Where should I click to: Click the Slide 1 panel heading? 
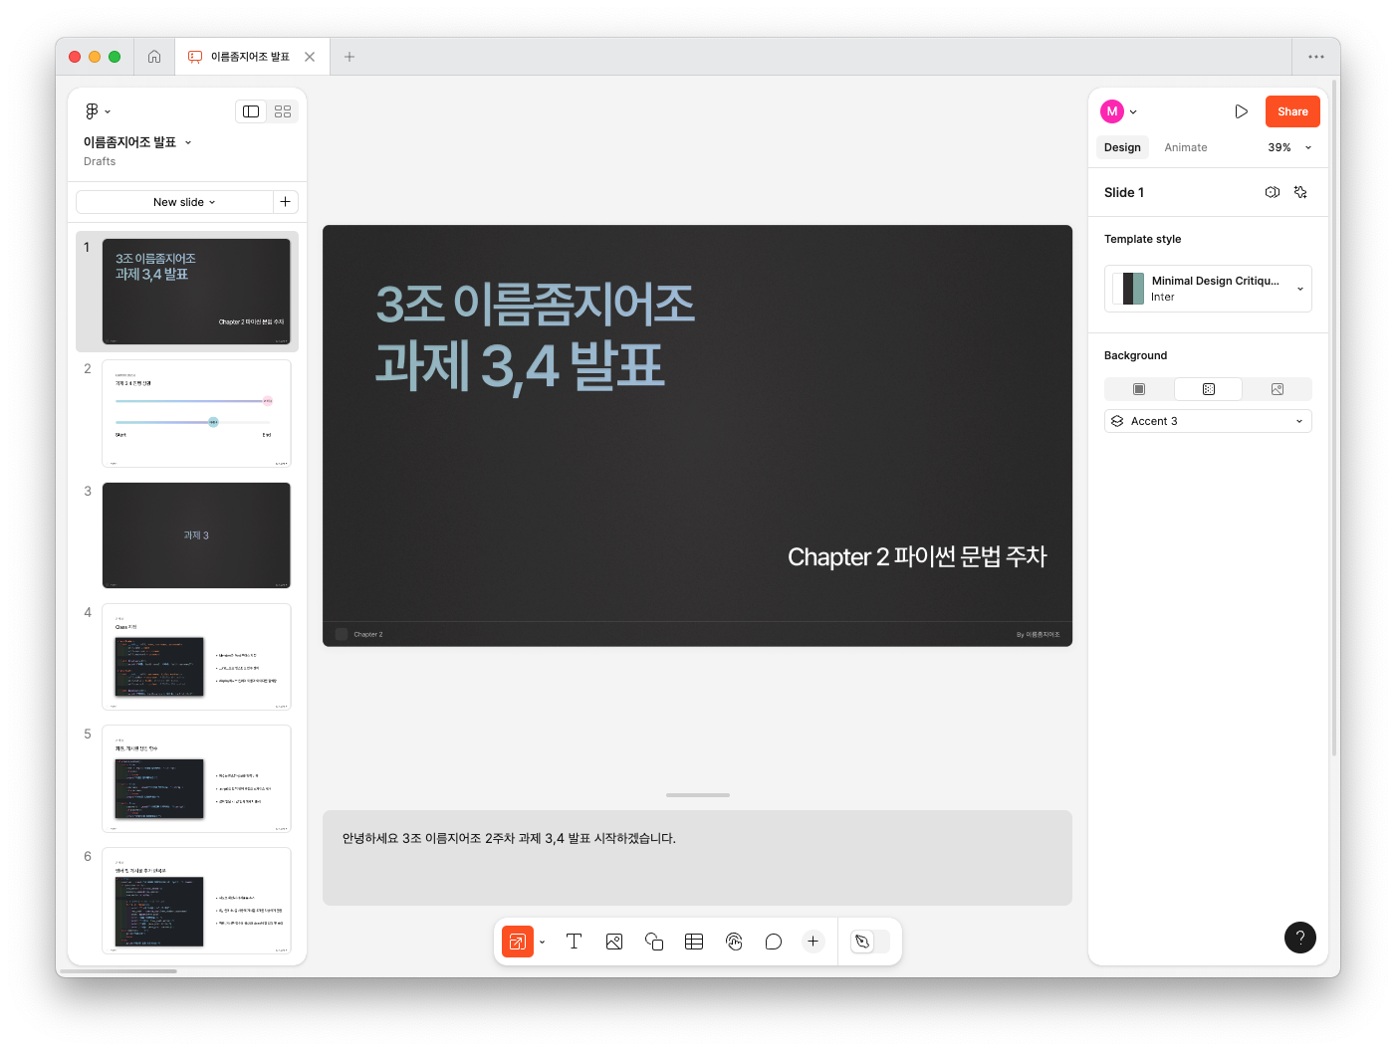(x=1124, y=192)
